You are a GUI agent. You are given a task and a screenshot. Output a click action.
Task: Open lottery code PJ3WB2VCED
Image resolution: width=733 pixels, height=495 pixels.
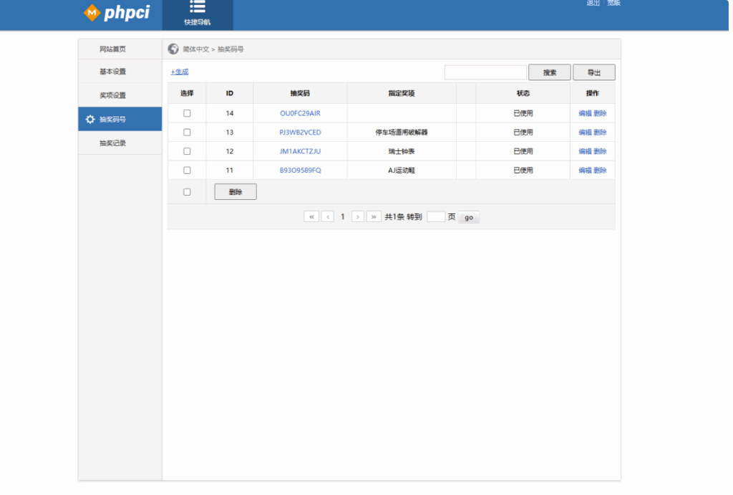[300, 133]
